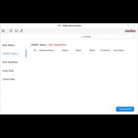Go to the Scan Disk tab
This screenshot has width=138, height=138.
[x=8, y=71]
